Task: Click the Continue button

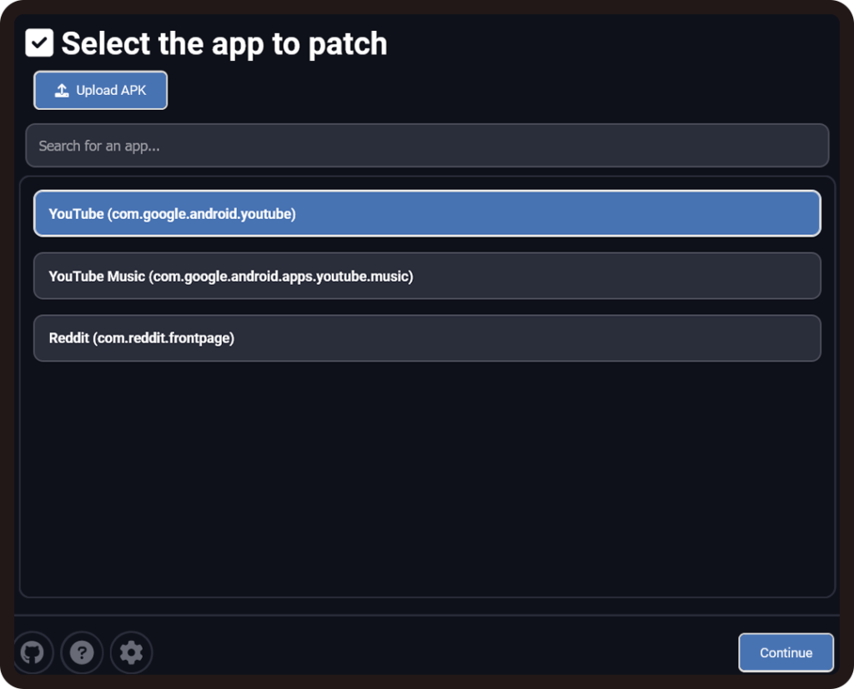Action: click(x=786, y=652)
